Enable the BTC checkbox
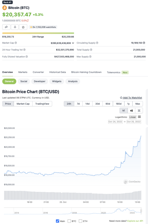The width and height of the screenshot is (148, 224). [x=69, y=221]
